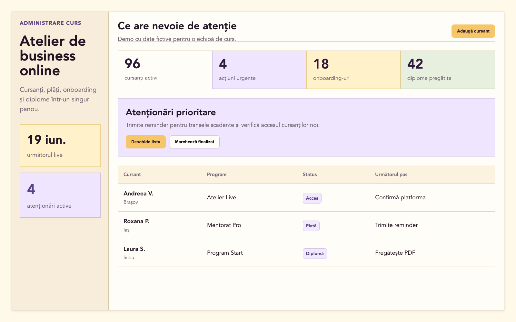
Task: Open the list with Deschide lista
Action: (x=146, y=142)
